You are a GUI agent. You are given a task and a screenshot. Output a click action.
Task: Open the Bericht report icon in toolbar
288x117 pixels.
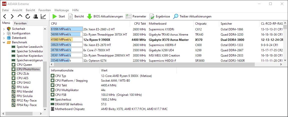71,16
